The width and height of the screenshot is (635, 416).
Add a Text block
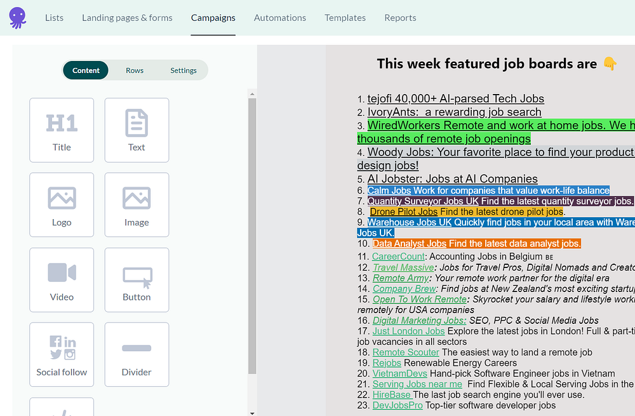coord(137,130)
